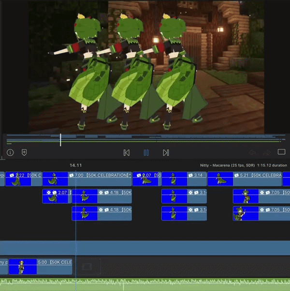Jump to the next clip edge
Viewport: 290px width, 291px height.
tap(166, 153)
